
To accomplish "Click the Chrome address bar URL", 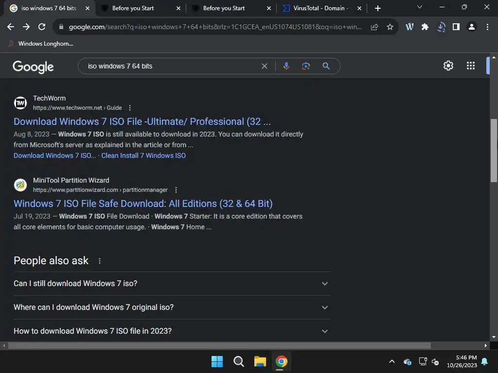I will click(x=215, y=27).
